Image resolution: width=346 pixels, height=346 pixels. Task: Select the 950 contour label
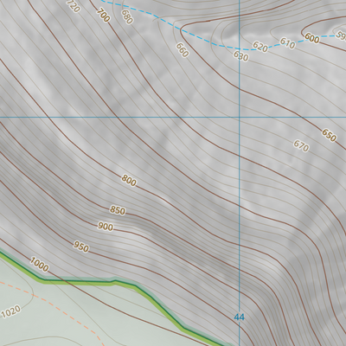click(x=81, y=247)
